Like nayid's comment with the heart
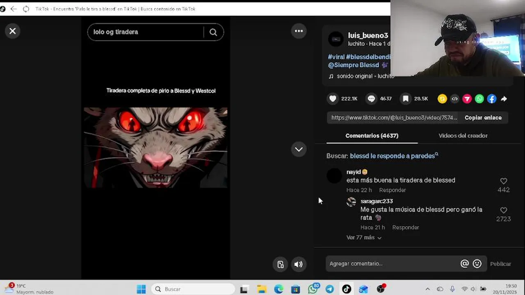 (504, 181)
